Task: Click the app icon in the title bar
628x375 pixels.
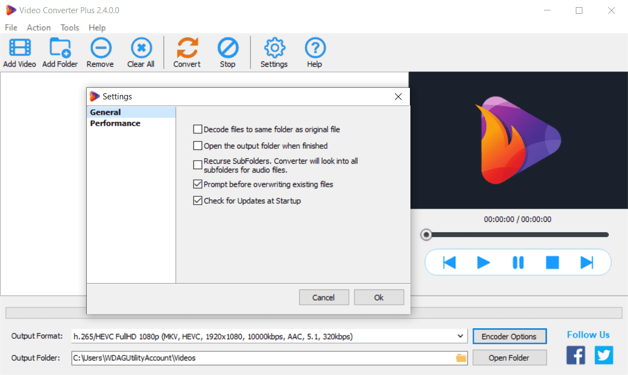Action: [x=11, y=10]
